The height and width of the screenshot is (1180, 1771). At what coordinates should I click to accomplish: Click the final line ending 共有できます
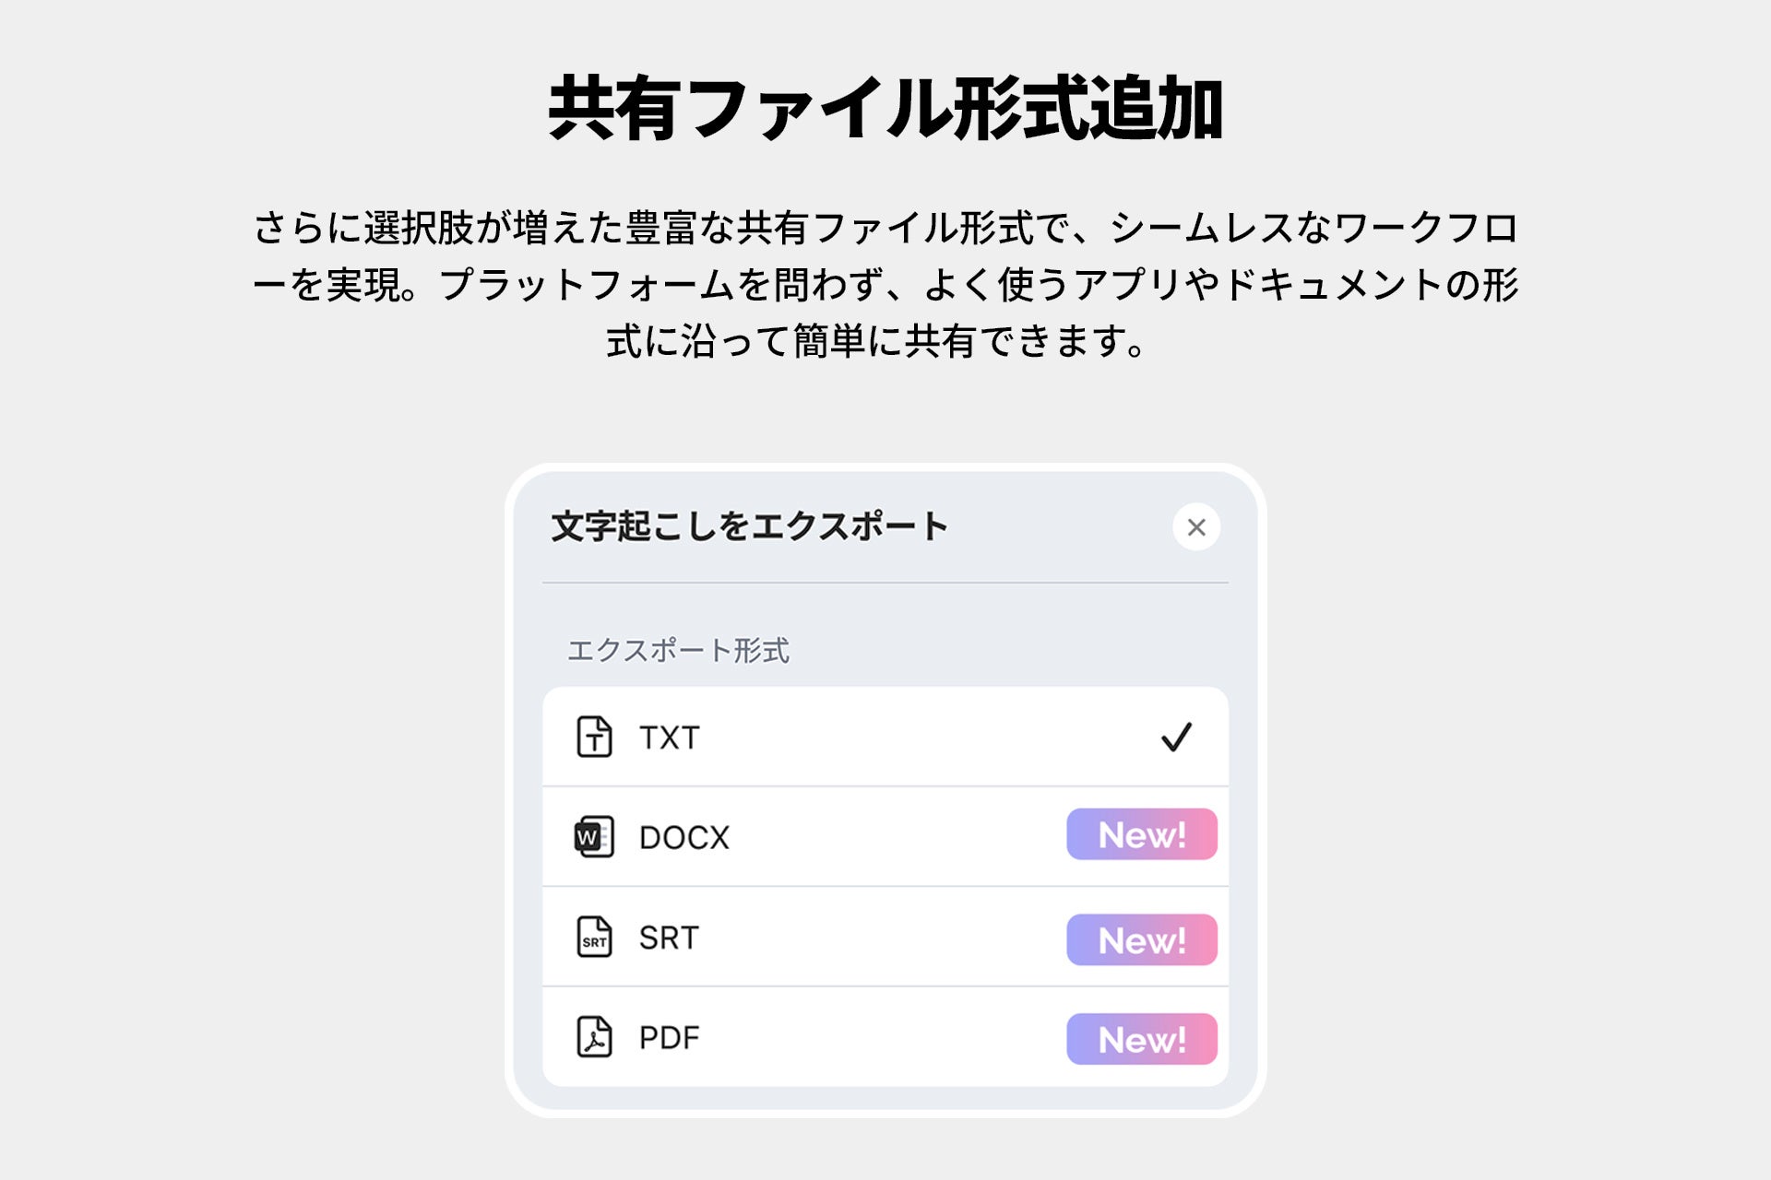click(x=876, y=342)
